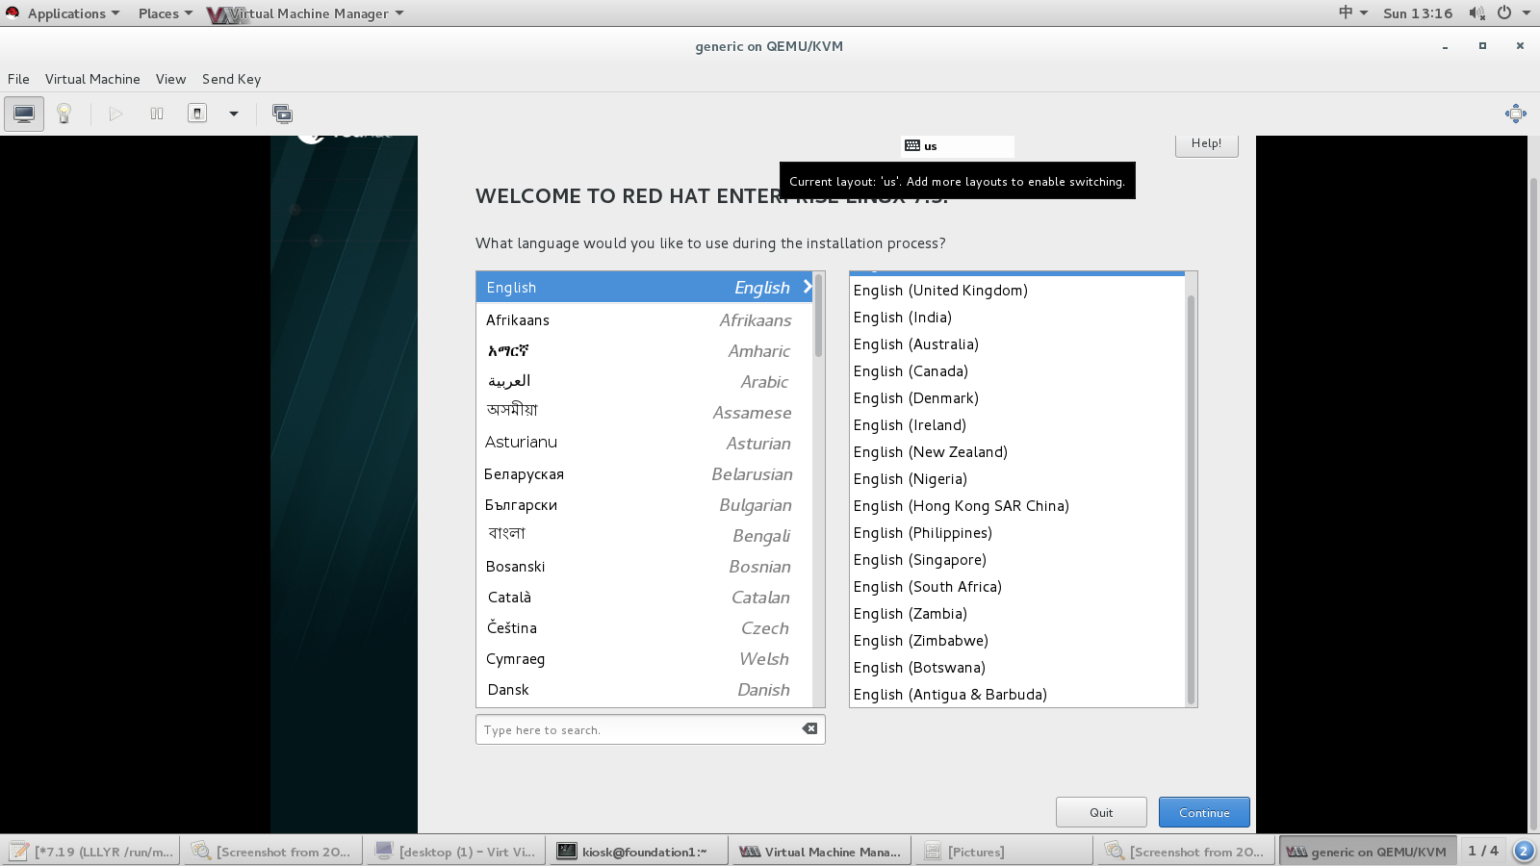Switch to Pictures window in taskbar
1540x866 pixels.
(1002, 852)
